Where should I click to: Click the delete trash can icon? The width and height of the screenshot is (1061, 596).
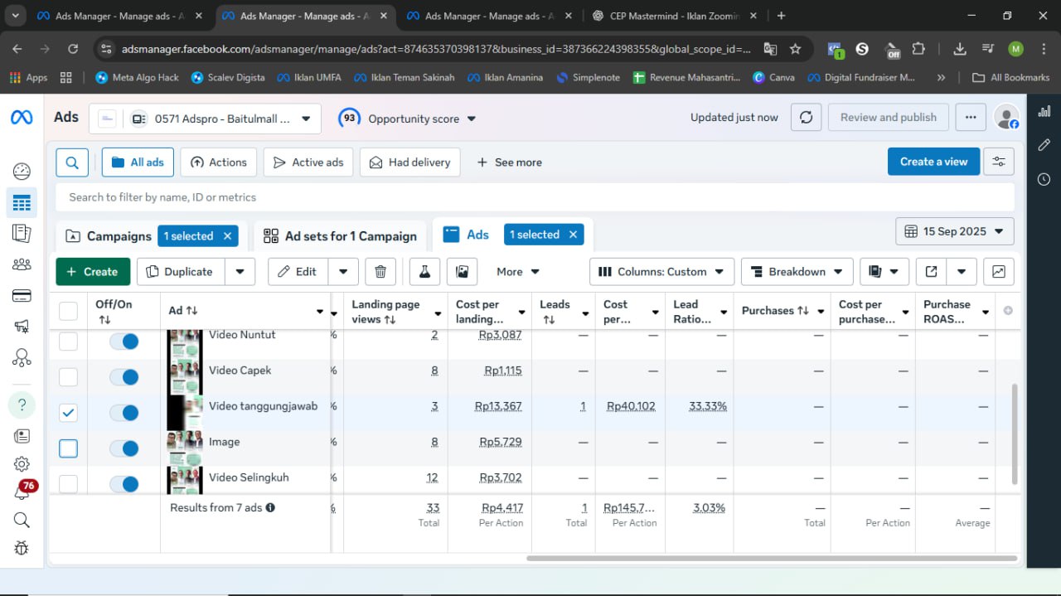coord(380,272)
